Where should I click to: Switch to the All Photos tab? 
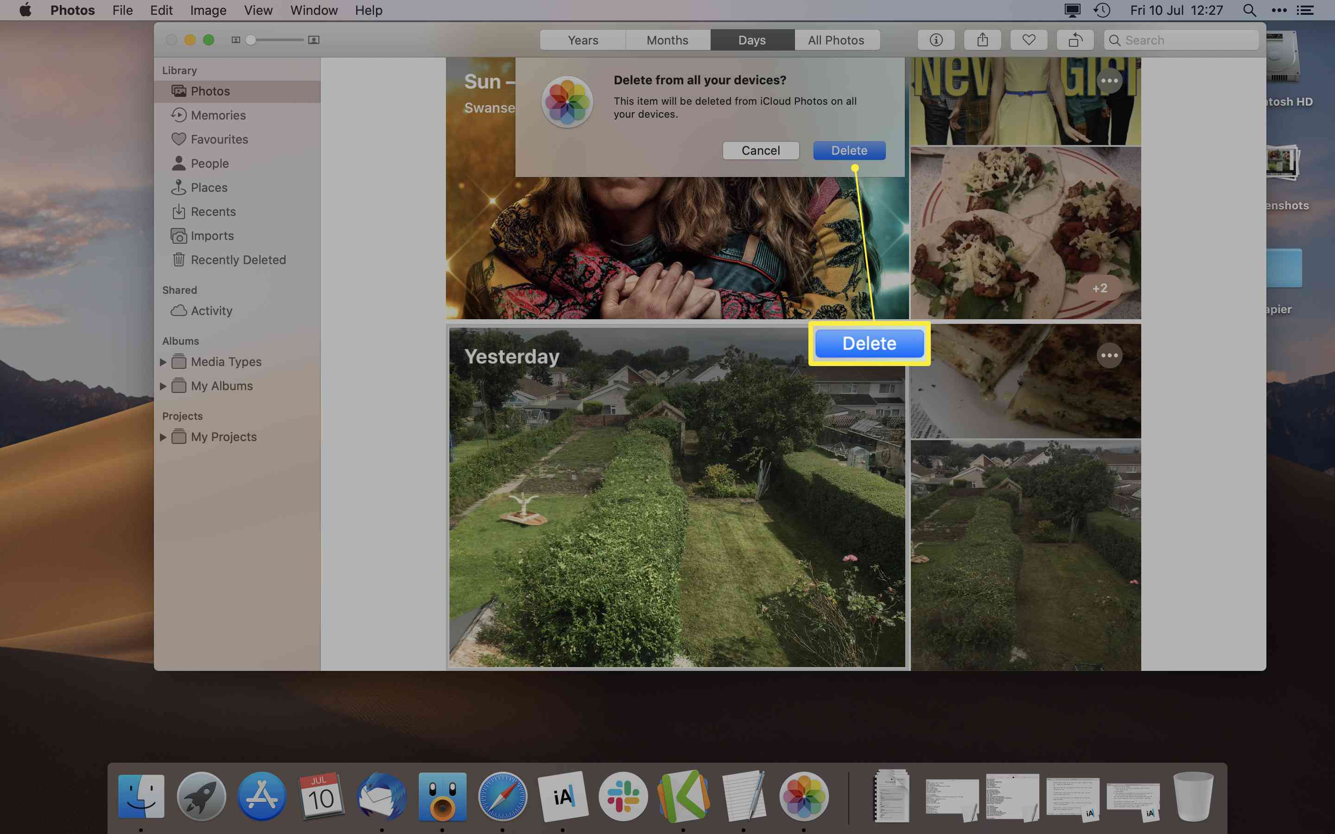836,39
